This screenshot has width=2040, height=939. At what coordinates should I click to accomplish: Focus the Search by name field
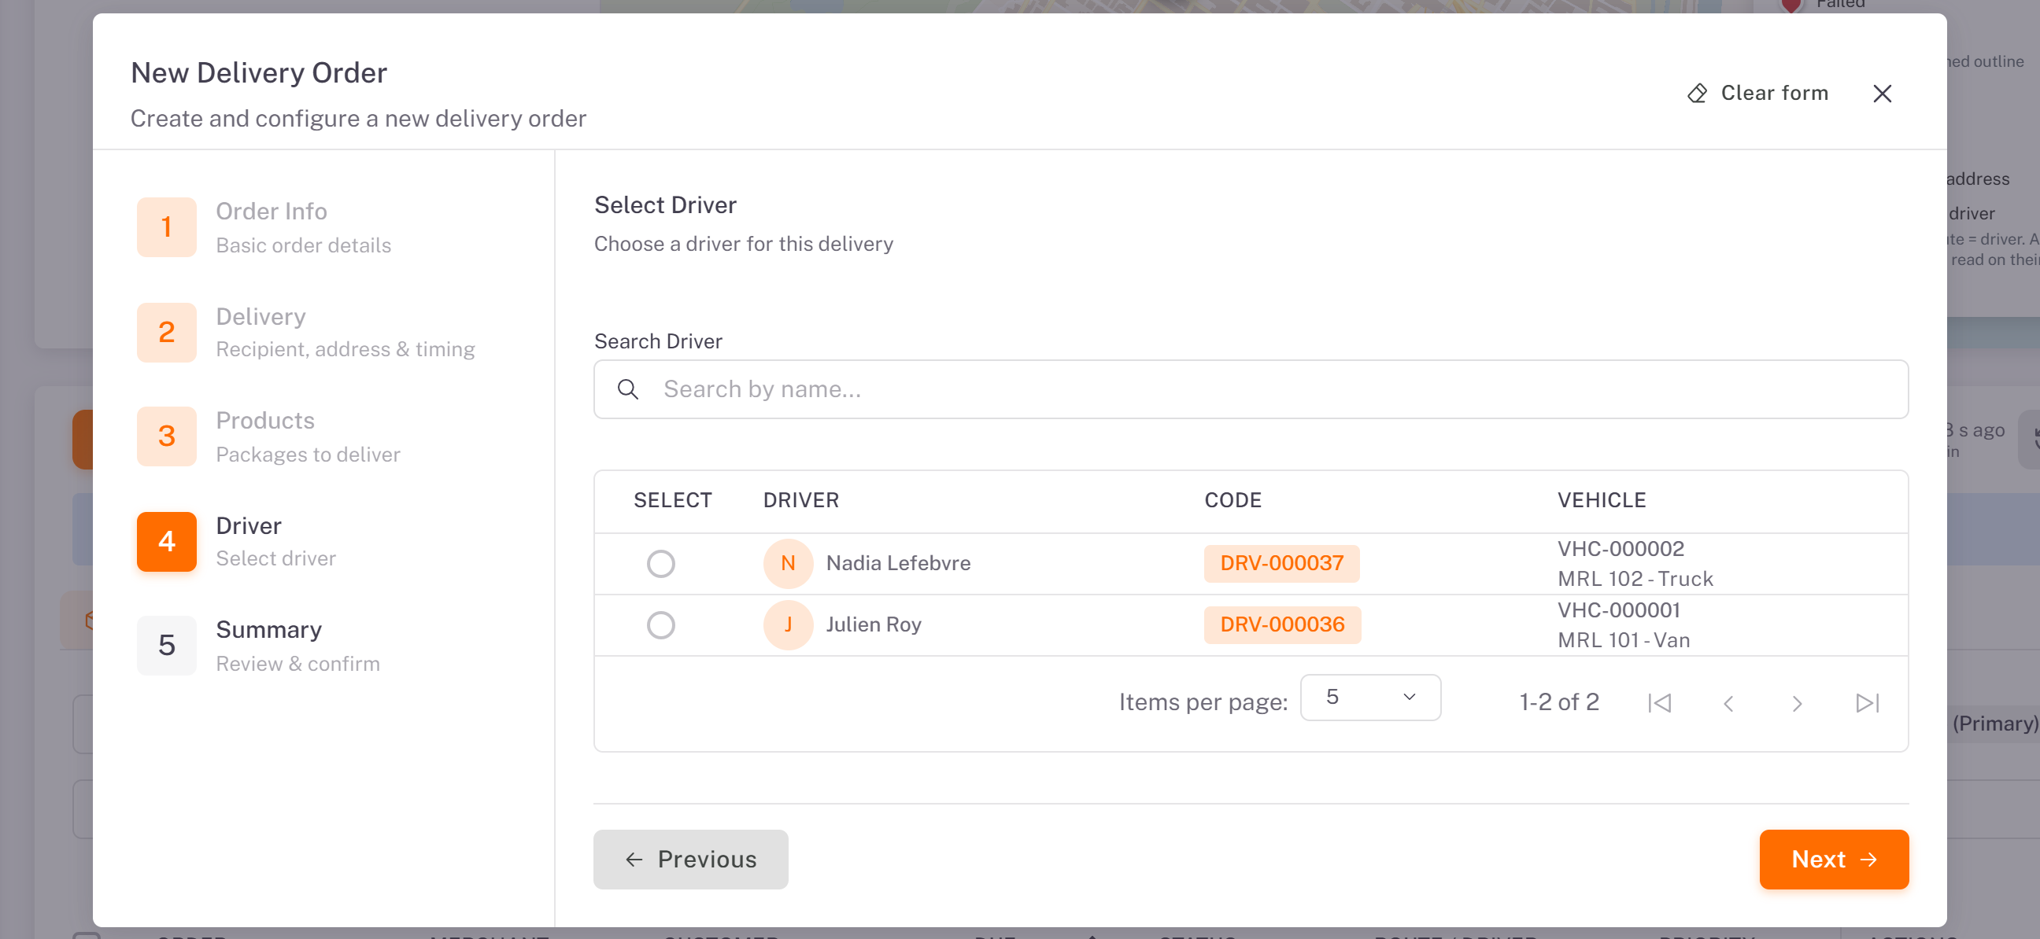point(1251,389)
